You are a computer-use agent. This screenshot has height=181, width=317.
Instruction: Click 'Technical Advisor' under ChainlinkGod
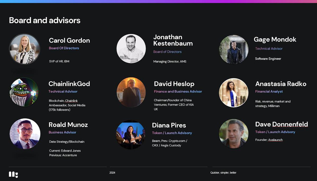63,91
